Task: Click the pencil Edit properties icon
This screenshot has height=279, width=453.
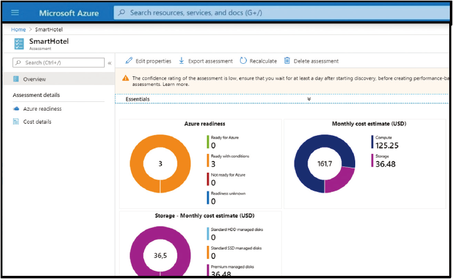Action: 129,61
